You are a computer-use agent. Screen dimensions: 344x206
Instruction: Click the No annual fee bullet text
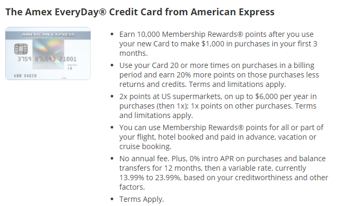224,173
